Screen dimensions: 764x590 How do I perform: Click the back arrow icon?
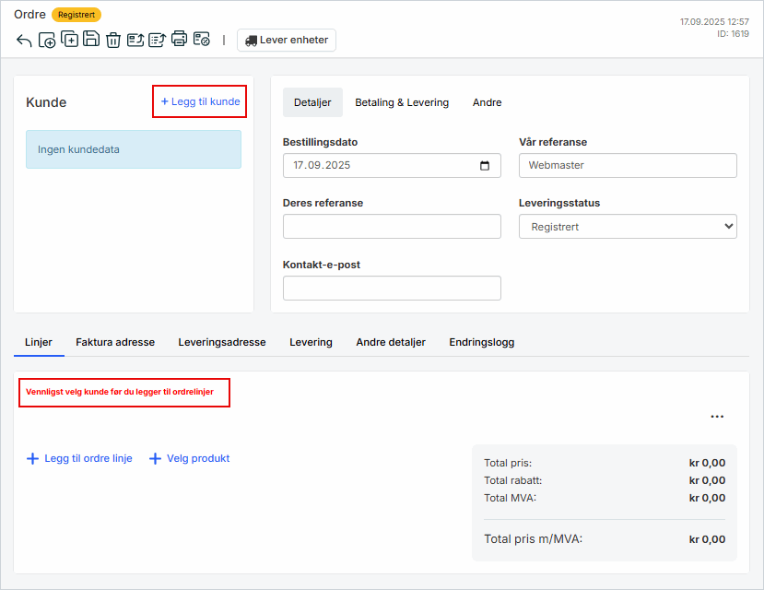(24, 41)
